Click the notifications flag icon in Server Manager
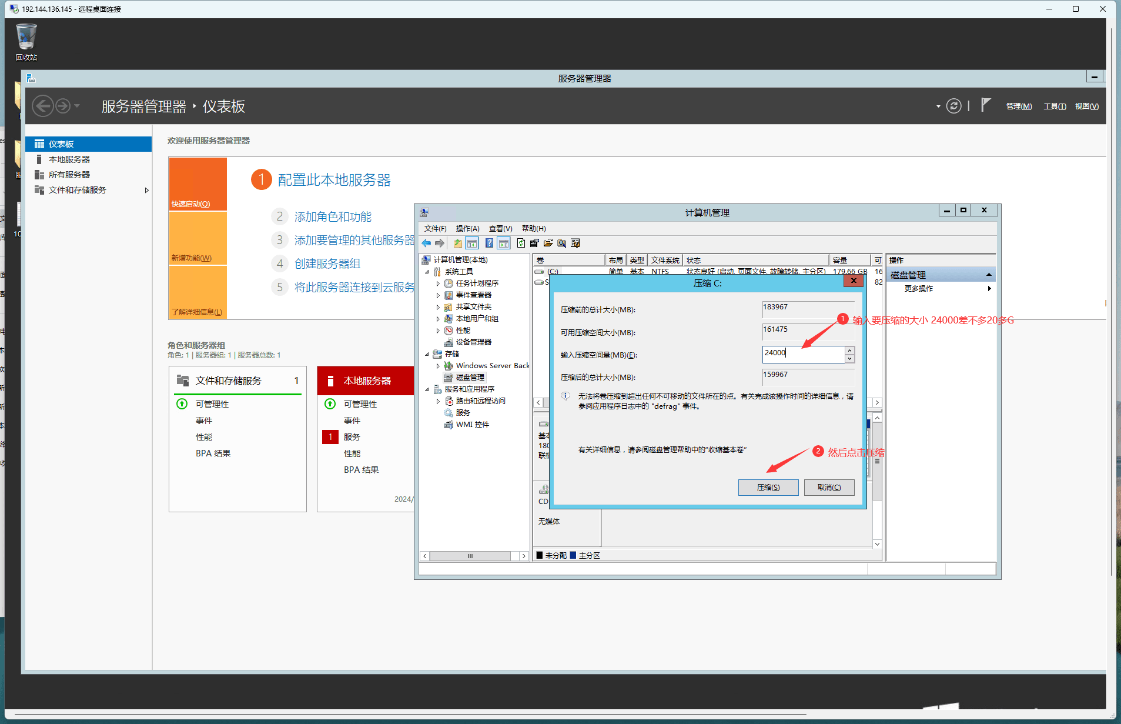1121x724 pixels. pos(986,105)
